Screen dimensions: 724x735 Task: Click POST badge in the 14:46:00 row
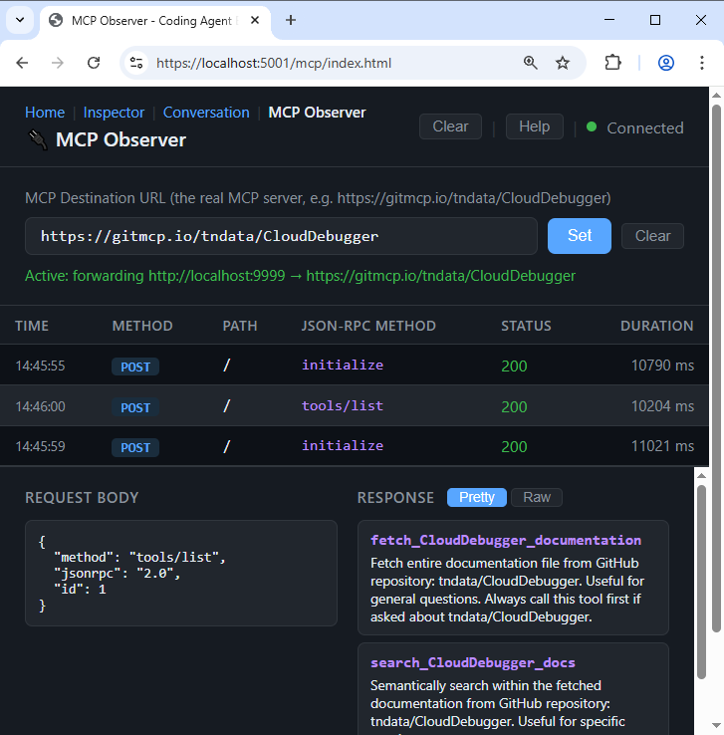click(x=135, y=407)
